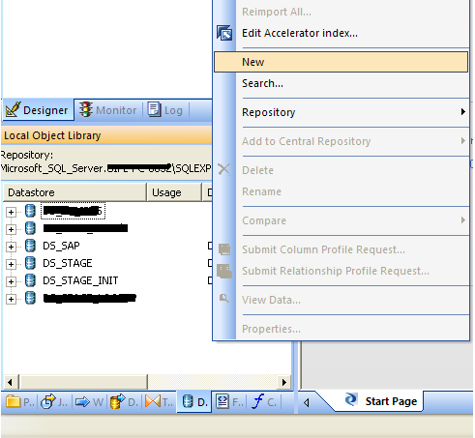The image size is (475, 438).
Task: Open the Formats tab icon
Action: [x=223, y=401]
